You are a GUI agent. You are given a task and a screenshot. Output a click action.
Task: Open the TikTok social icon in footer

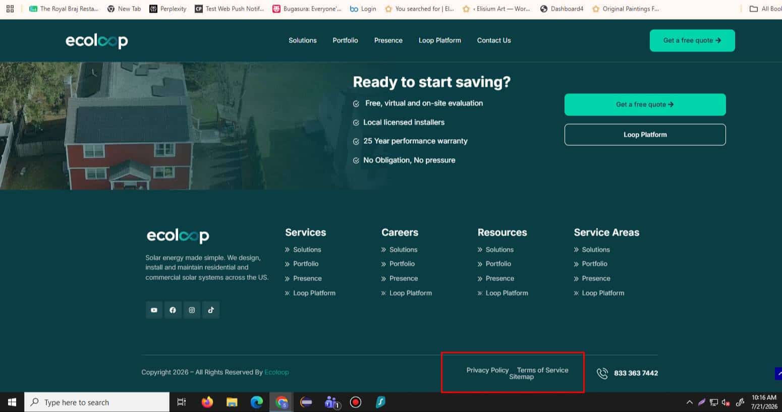tap(211, 310)
